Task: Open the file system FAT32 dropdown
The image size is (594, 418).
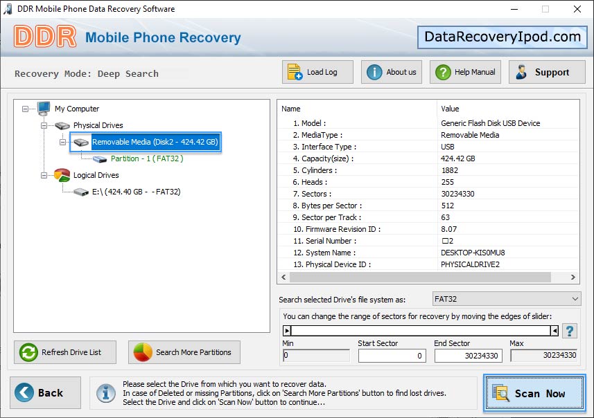Action: pos(506,299)
